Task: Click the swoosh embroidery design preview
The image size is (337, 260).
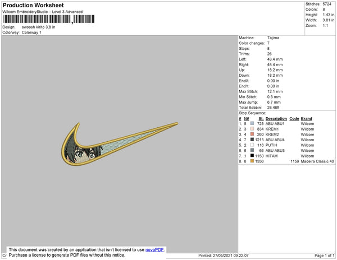Action: [x=119, y=144]
